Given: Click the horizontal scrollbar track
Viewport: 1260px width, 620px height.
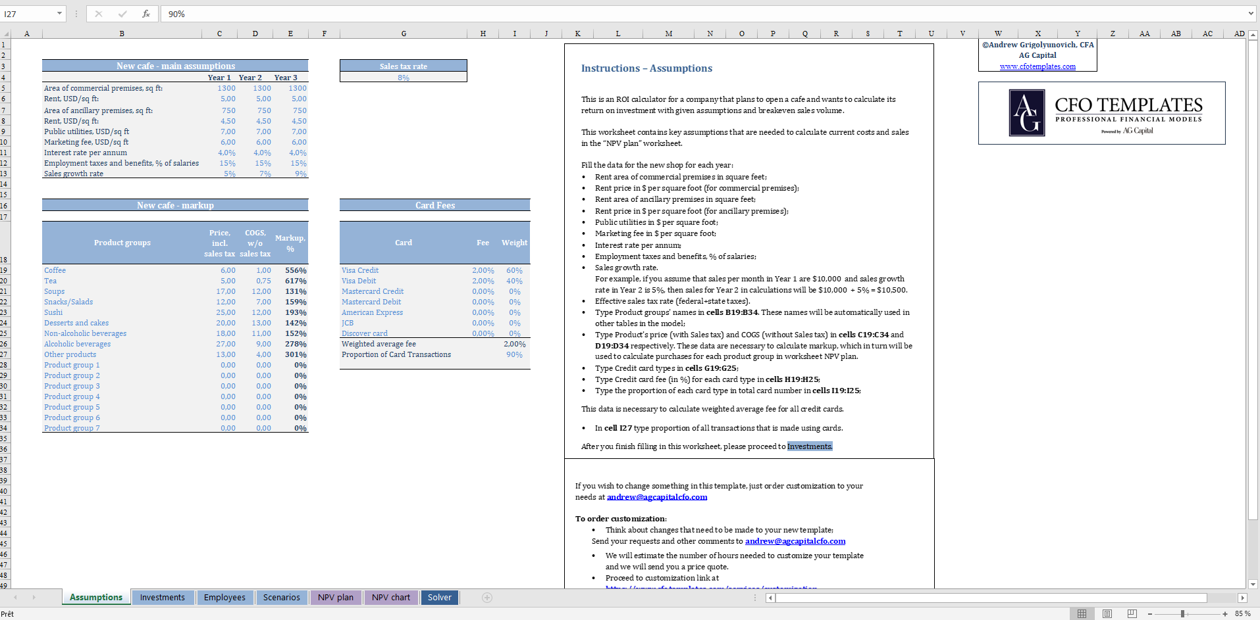Looking at the screenshot, I should tap(1222, 598).
